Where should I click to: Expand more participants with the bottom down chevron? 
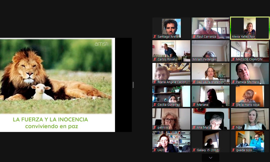210,158
